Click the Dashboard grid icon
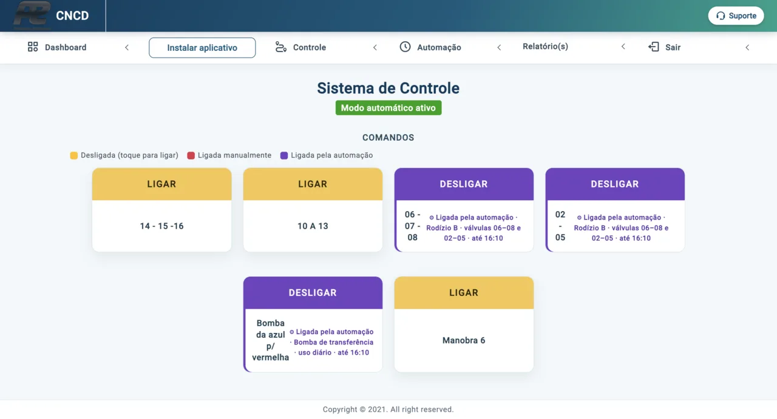Image resolution: width=777 pixels, height=419 pixels. [x=33, y=47]
